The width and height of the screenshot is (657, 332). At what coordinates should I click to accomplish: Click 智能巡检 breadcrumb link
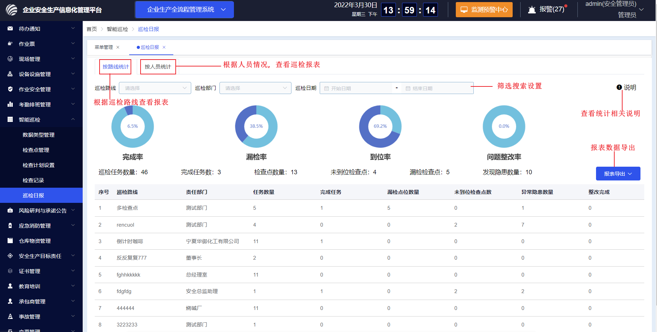[117, 29]
